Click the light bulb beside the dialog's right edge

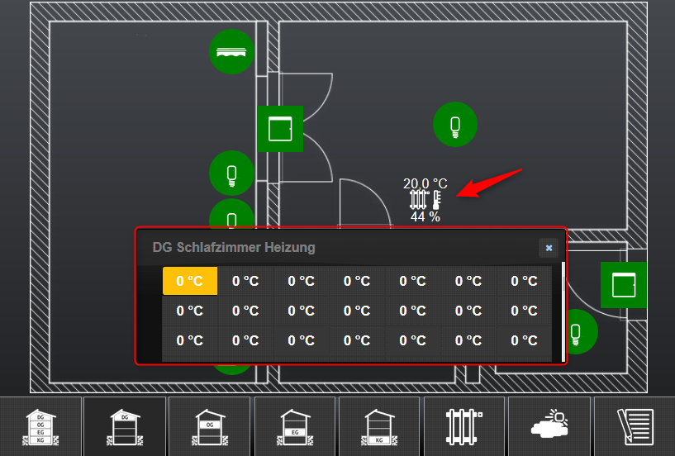(x=578, y=332)
